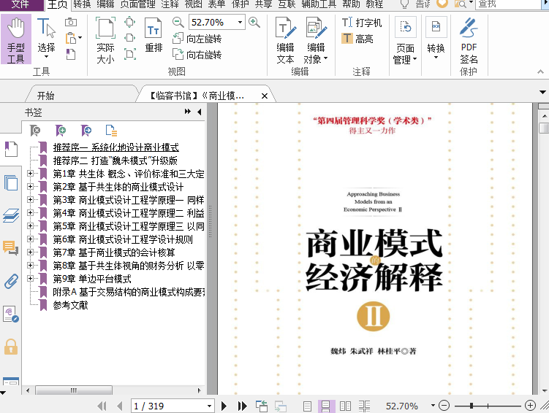Click the zoom out magnifier icon

tap(178, 23)
